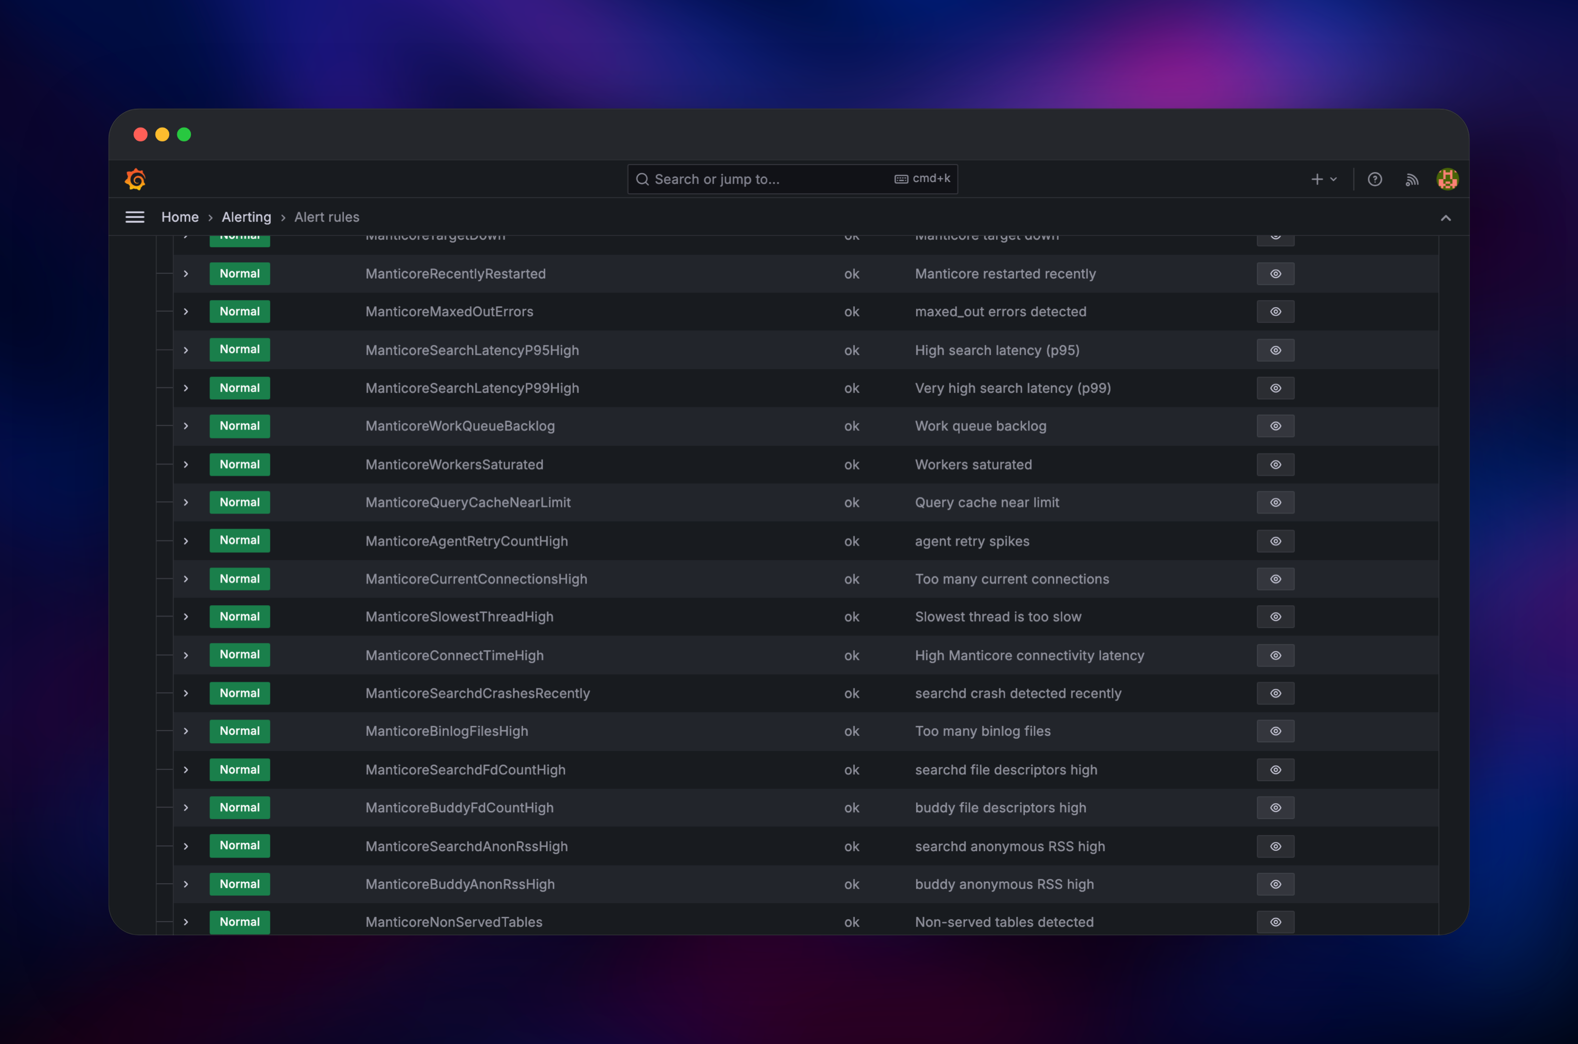Select the ManticoreSearchdCrashesRecently rule name
1578x1044 pixels.
click(477, 693)
